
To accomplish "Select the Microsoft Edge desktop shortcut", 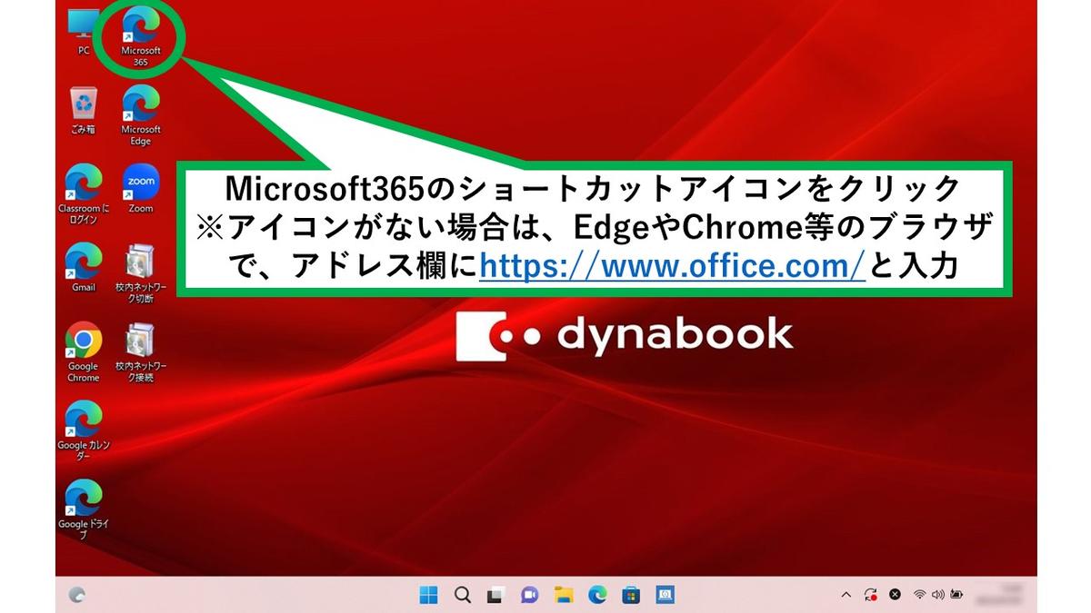I will (x=141, y=115).
